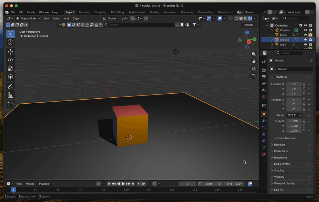Image resolution: width=319 pixels, height=202 pixels.
Task: Select the Annotate tool
Action: [x=11, y=87]
